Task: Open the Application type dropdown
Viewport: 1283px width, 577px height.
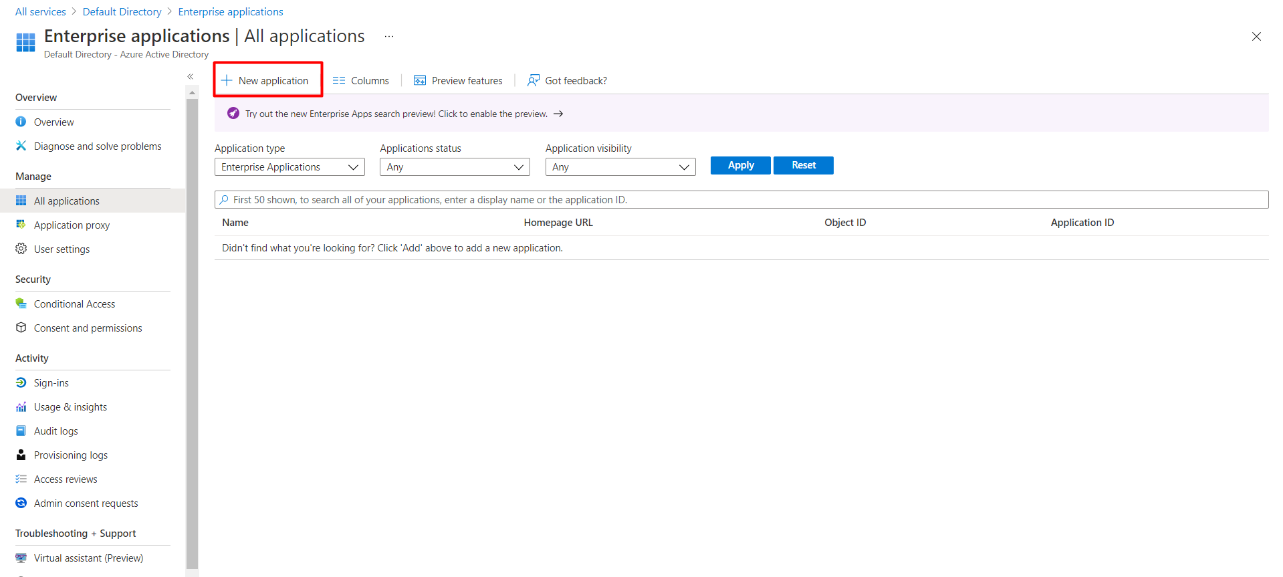Action: coord(289,167)
